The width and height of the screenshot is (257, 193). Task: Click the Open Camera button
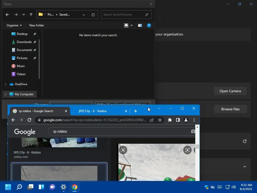click(x=230, y=91)
